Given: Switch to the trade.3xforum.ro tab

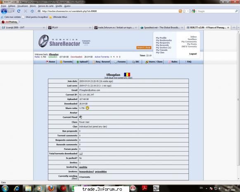Looking at the screenshot, I should (116, 28).
